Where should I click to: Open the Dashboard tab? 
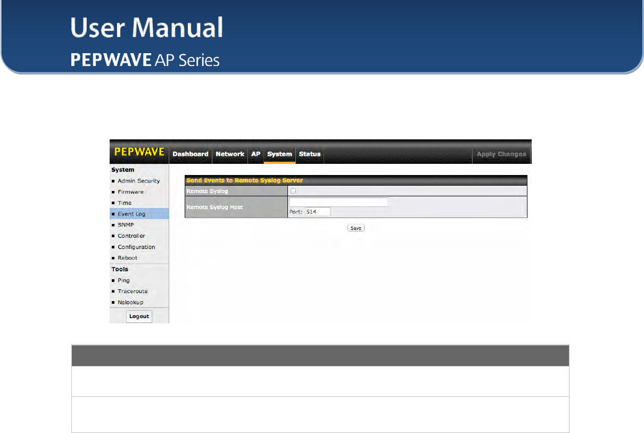(x=191, y=154)
